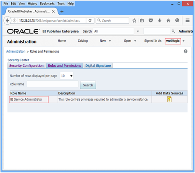Minimize the browser window
Screen dimensions: 195x173
coord(172,4)
